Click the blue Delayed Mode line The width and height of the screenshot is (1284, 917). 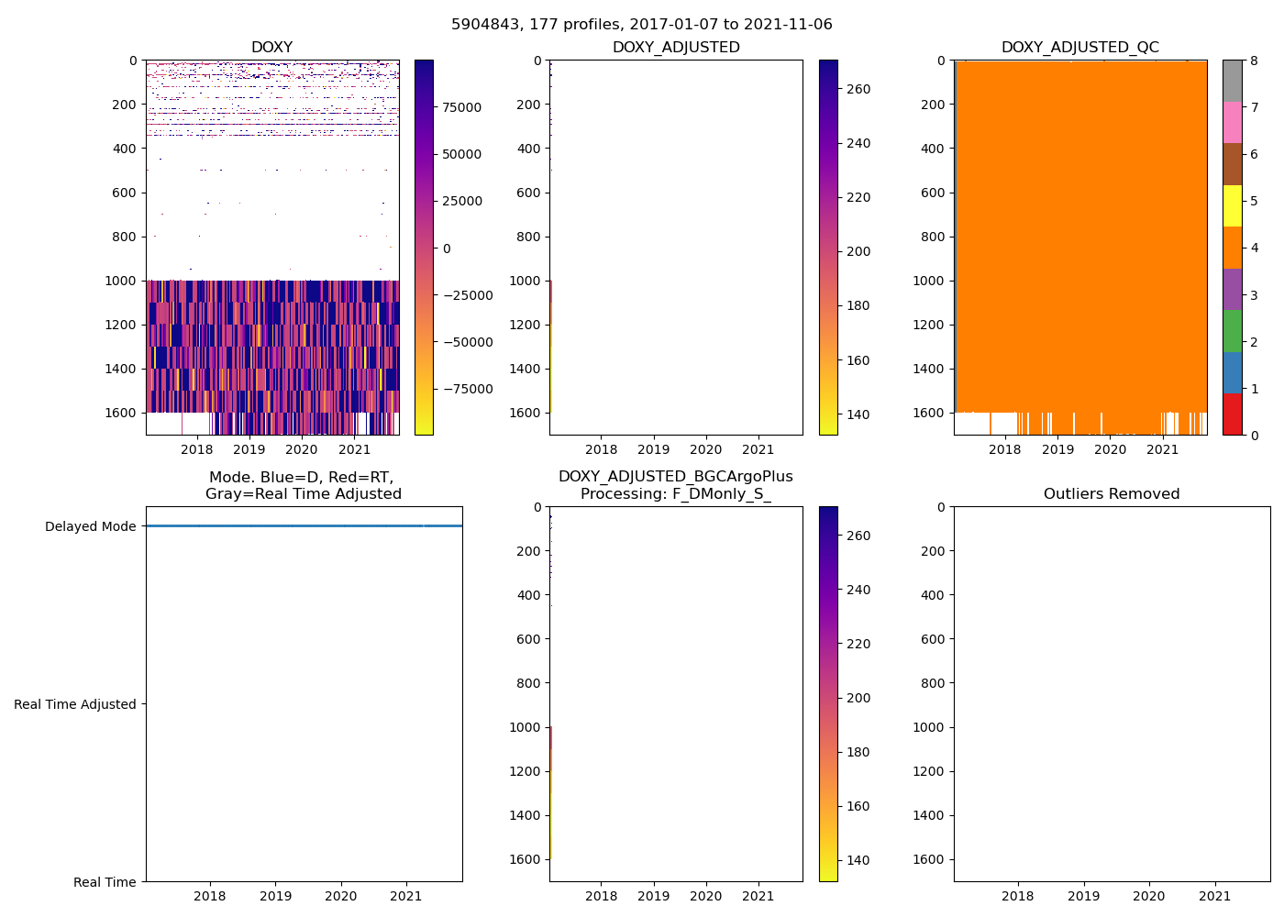click(304, 526)
